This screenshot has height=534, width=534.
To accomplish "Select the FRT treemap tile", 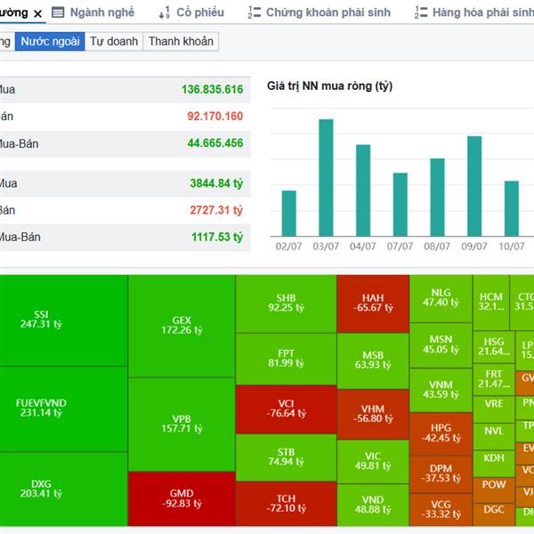I will pos(494,379).
